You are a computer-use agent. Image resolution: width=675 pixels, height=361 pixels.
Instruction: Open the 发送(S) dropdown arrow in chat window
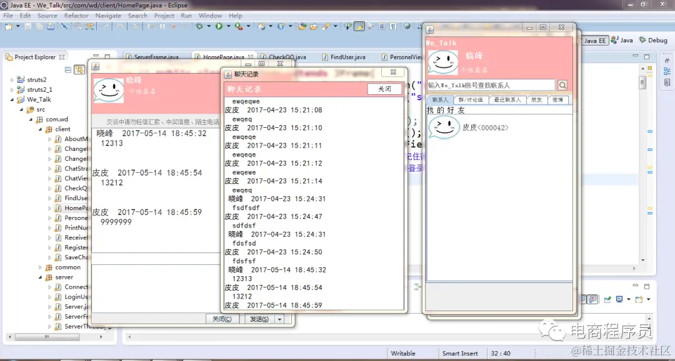coord(280,319)
